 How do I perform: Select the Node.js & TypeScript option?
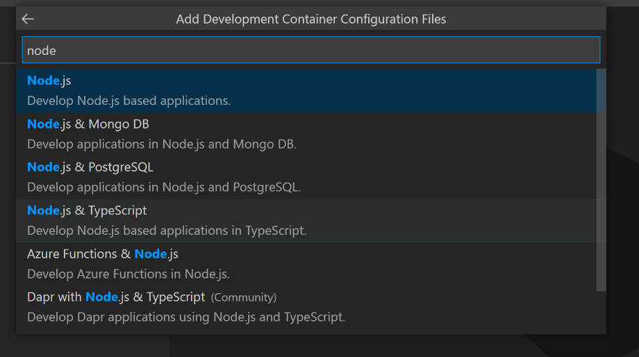[87, 210]
